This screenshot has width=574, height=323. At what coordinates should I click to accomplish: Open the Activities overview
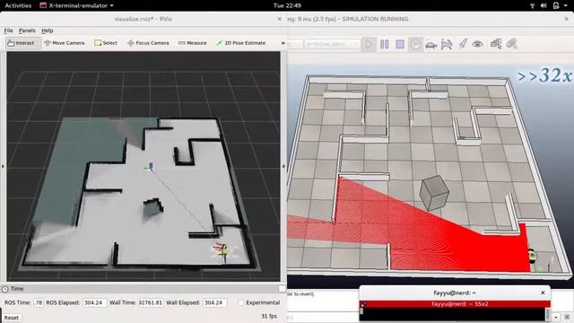click(18, 5)
